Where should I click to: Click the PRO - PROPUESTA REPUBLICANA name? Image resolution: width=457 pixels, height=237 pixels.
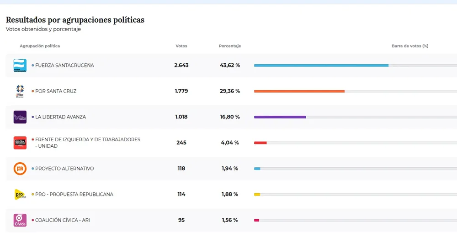[x=74, y=195]
